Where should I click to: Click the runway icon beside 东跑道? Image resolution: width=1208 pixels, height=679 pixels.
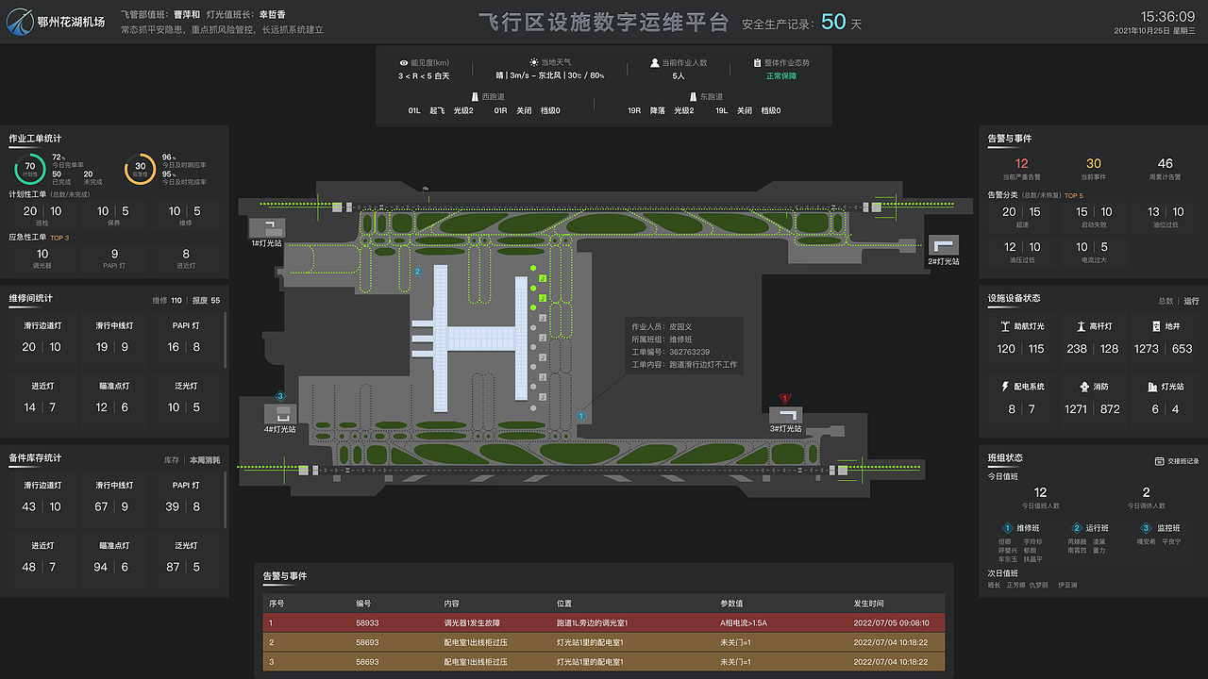pos(694,96)
